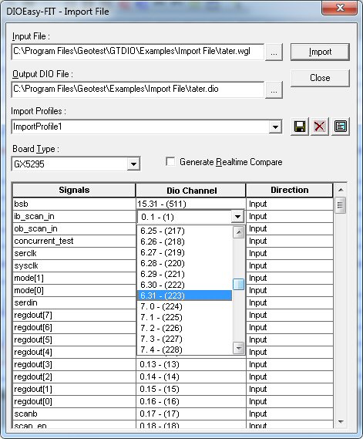Screen dimensions: 363x439
Task: Click the Dio Channel column header
Action: click(191, 191)
